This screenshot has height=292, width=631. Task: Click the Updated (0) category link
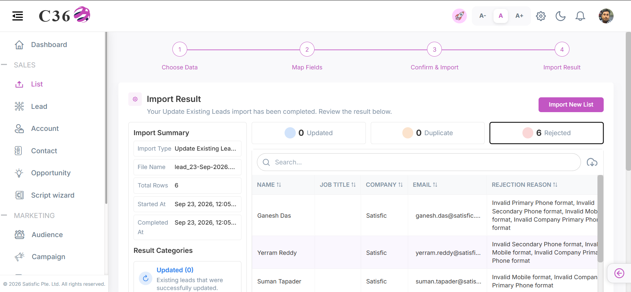pos(175,270)
